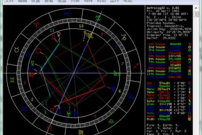Click the 'Astrolog32 v. 2.02' header text
The image size is (202, 135).
(163, 8)
